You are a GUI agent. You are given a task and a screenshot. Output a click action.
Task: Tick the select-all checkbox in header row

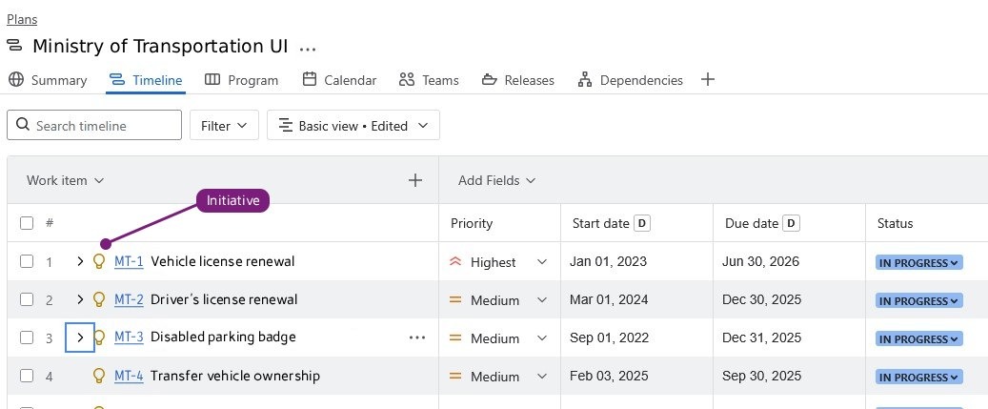click(27, 223)
